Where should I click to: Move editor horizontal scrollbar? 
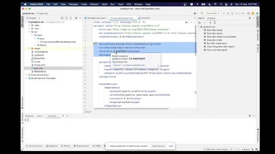pos(131,109)
